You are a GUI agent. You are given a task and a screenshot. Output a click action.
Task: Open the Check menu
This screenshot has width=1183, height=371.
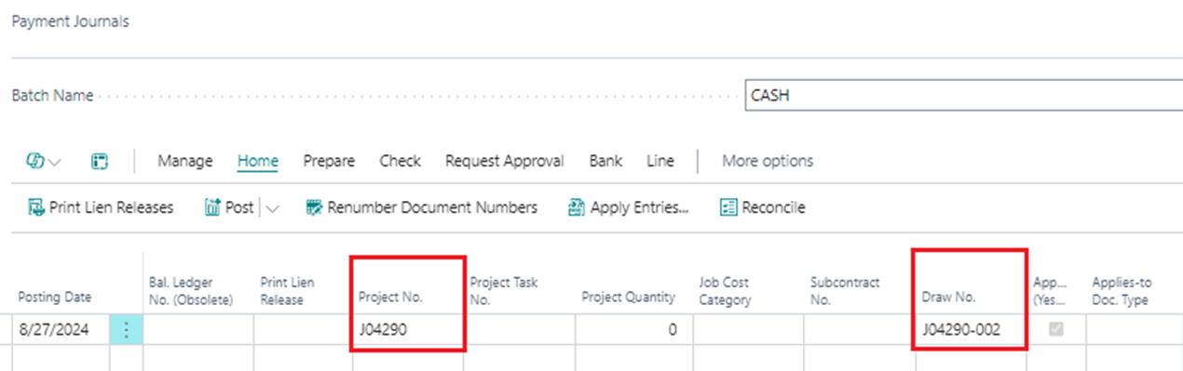pos(401,161)
